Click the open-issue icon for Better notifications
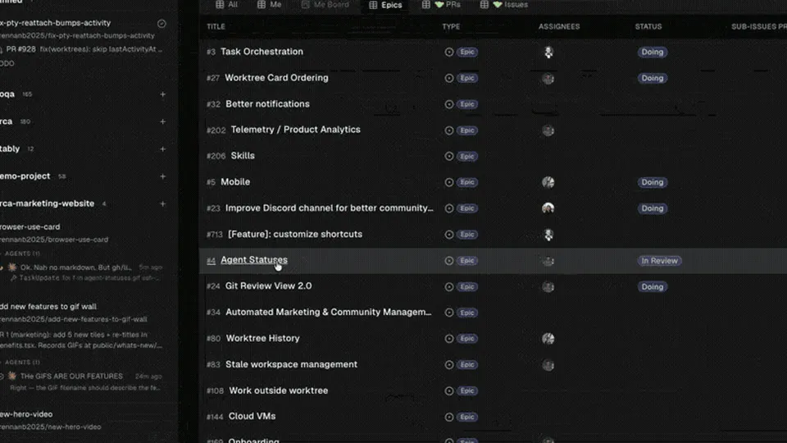The width and height of the screenshot is (787, 443). pyautogui.click(x=448, y=104)
